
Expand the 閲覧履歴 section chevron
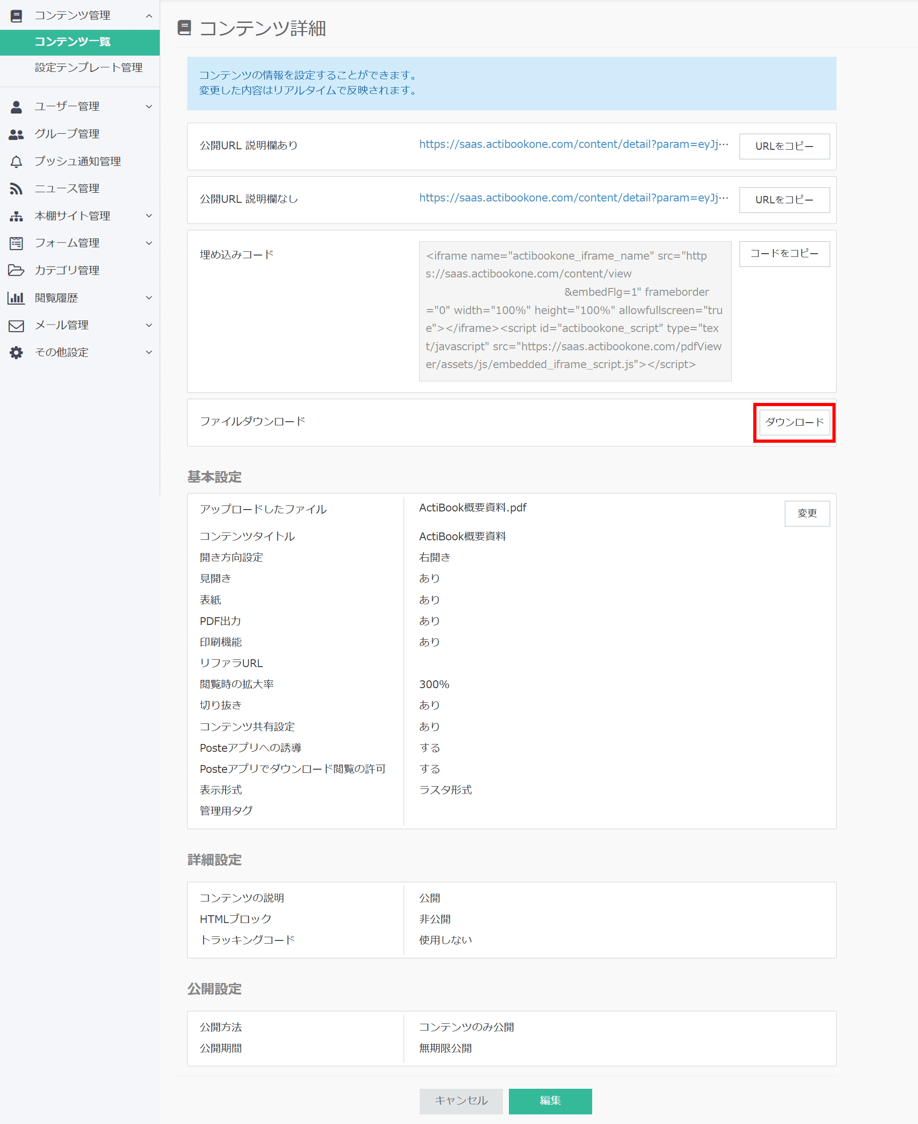coord(150,298)
